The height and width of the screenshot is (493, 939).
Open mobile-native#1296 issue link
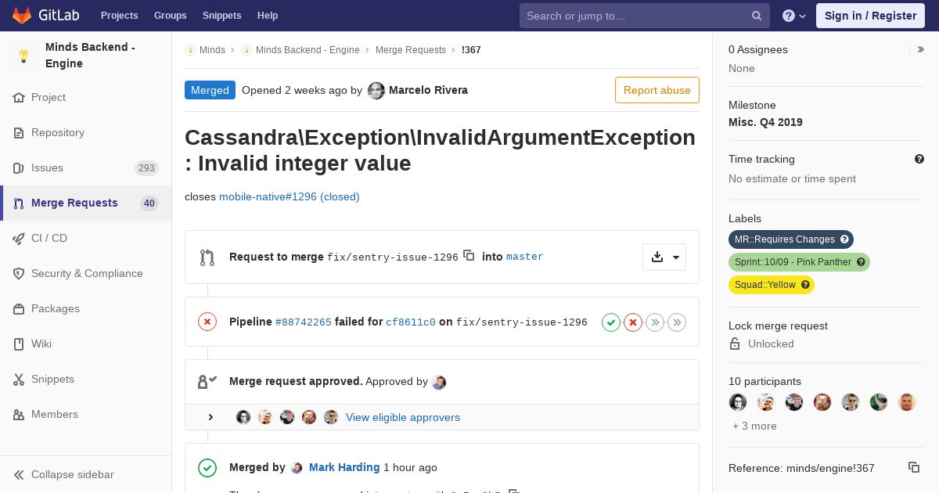(290, 196)
